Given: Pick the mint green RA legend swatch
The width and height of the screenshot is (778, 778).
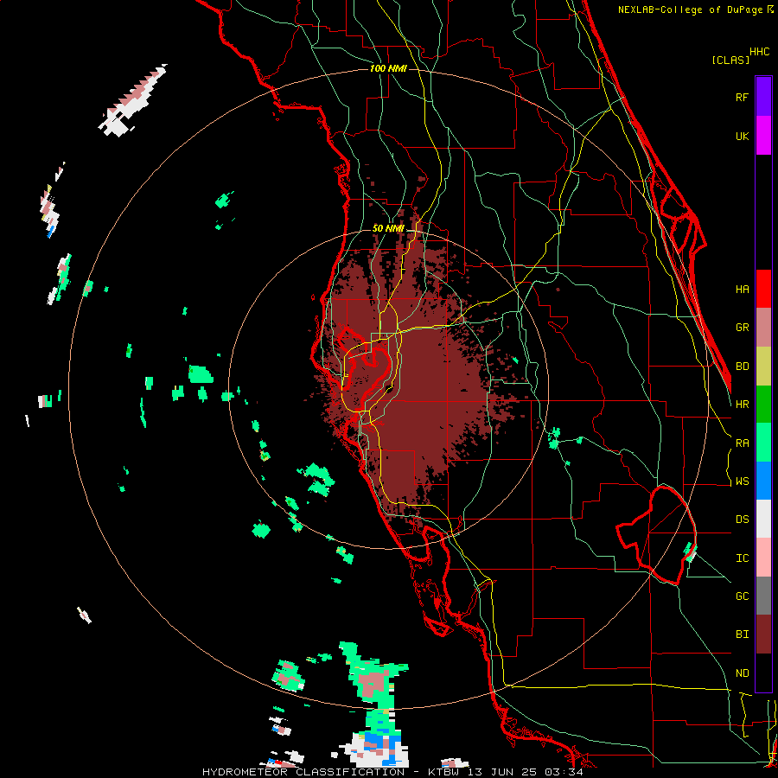Looking at the screenshot, I should pyautogui.click(x=763, y=443).
